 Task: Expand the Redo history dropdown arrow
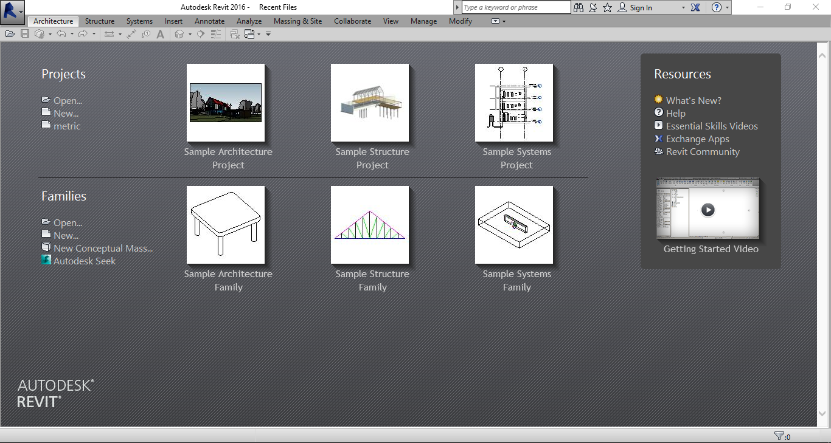[x=94, y=34]
